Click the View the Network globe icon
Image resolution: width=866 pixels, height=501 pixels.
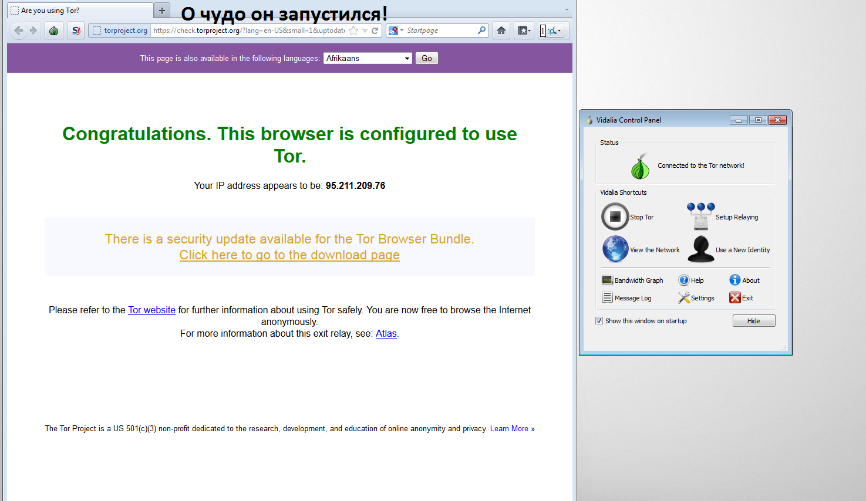(615, 249)
